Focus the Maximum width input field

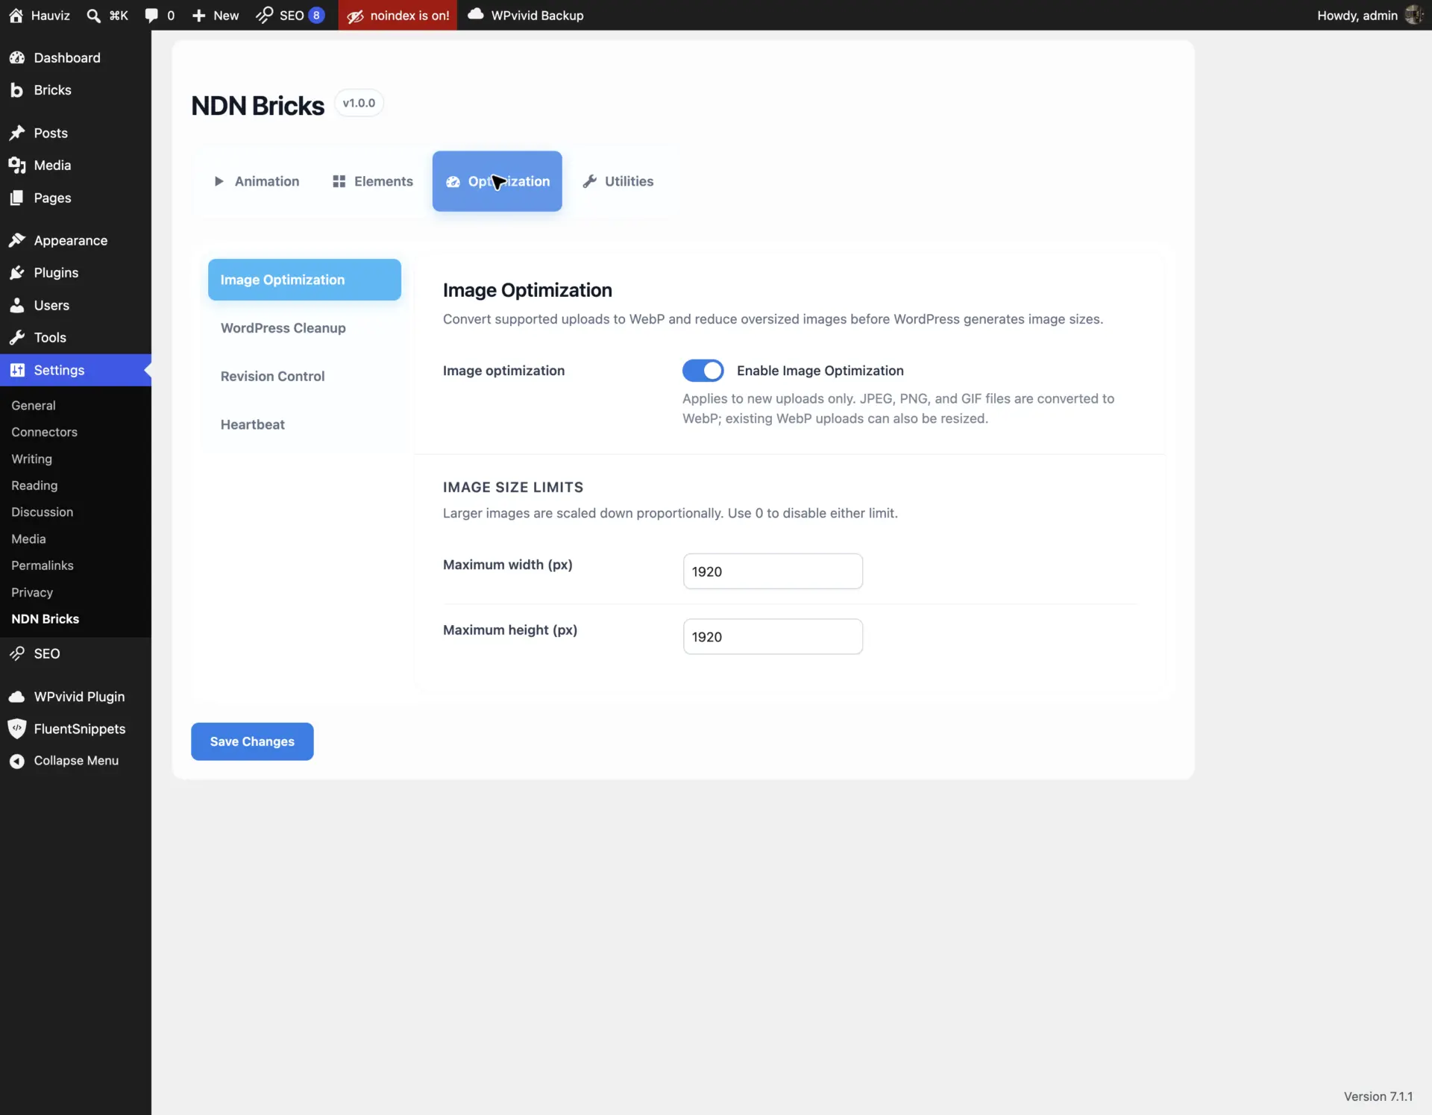pos(773,571)
